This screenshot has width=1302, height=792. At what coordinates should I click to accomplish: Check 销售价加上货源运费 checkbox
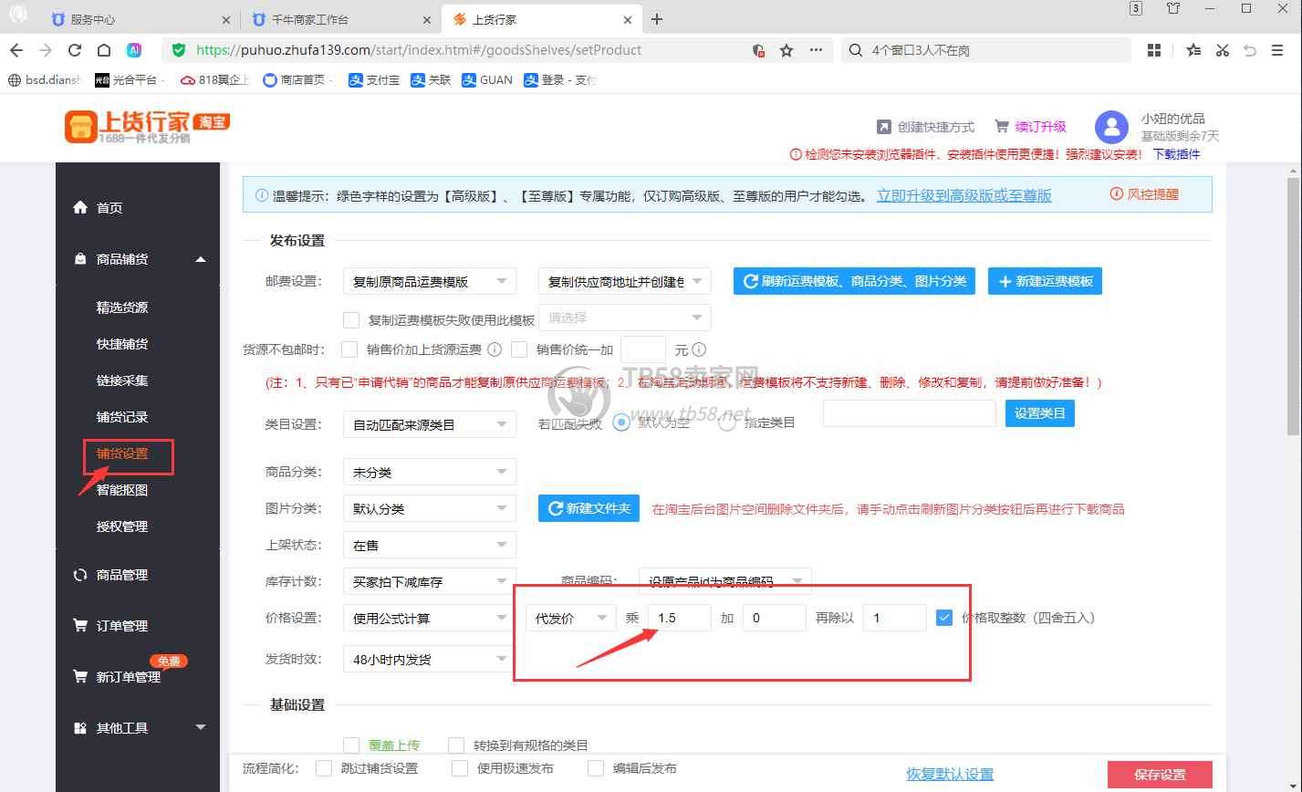pos(349,349)
